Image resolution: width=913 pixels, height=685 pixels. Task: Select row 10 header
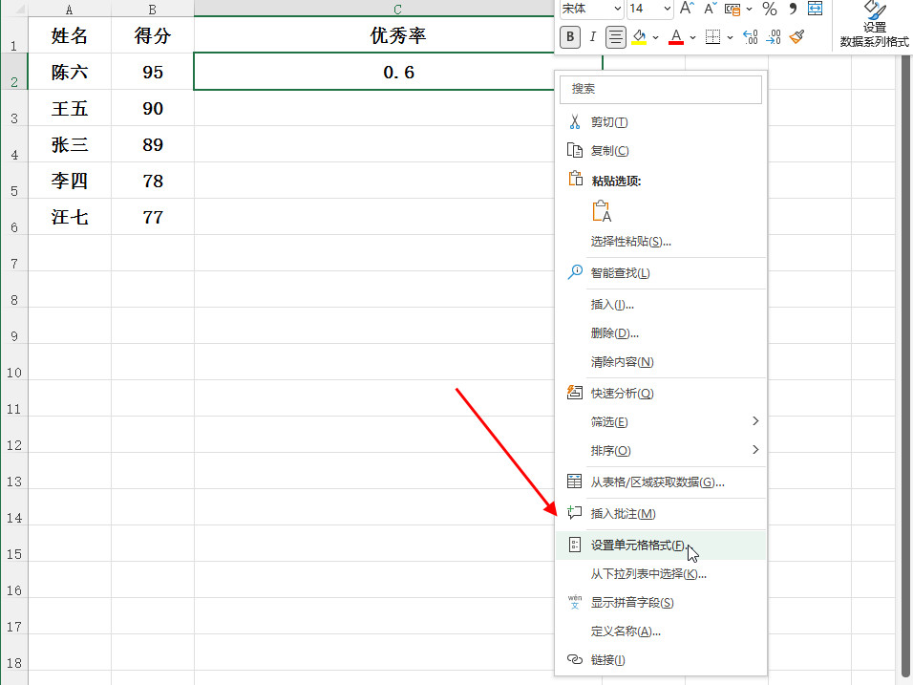pyautogui.click(x=14, y=362)
